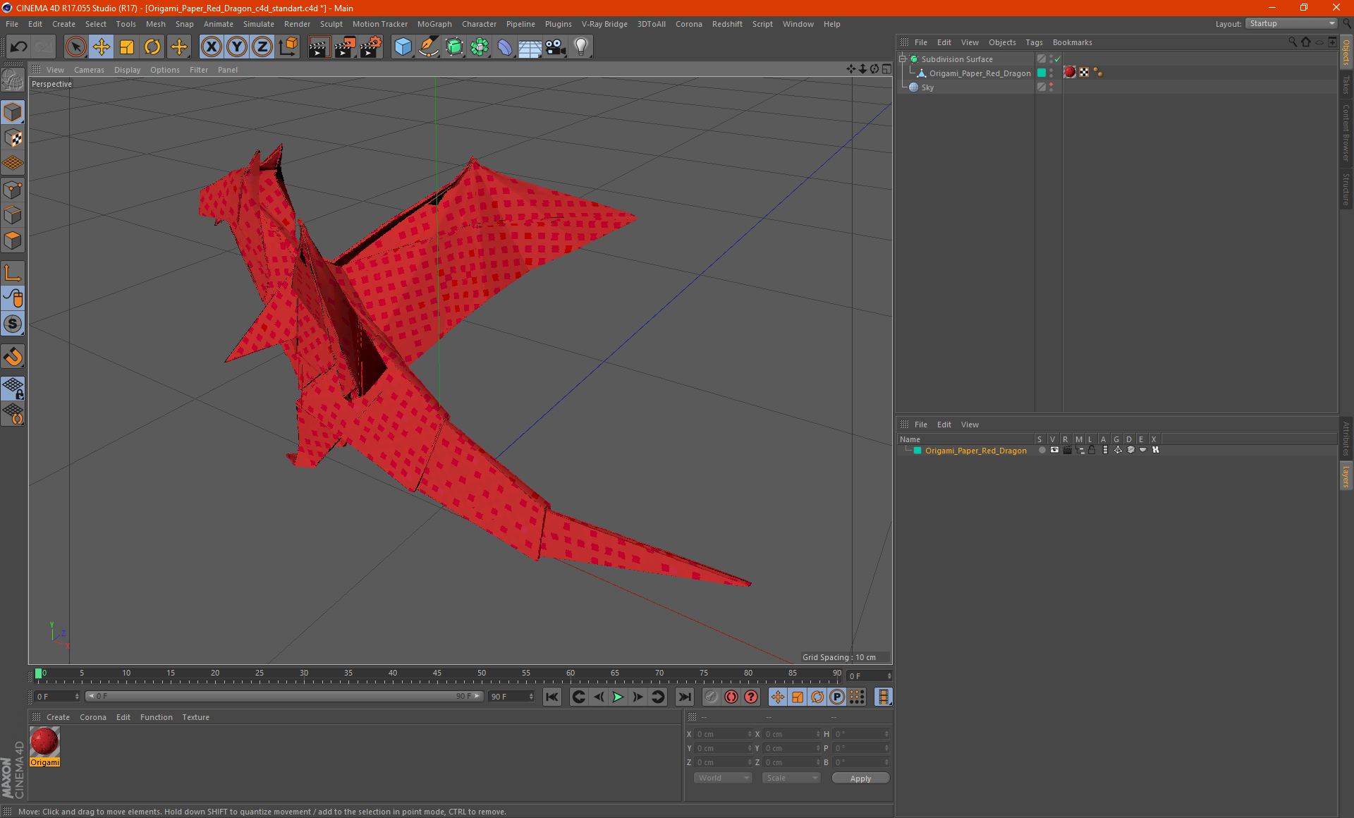Click Render to Picture Viewer icon

click(345, 47)
